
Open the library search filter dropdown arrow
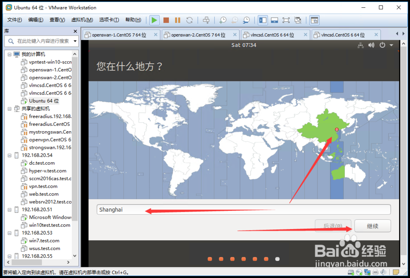point(75,41)
